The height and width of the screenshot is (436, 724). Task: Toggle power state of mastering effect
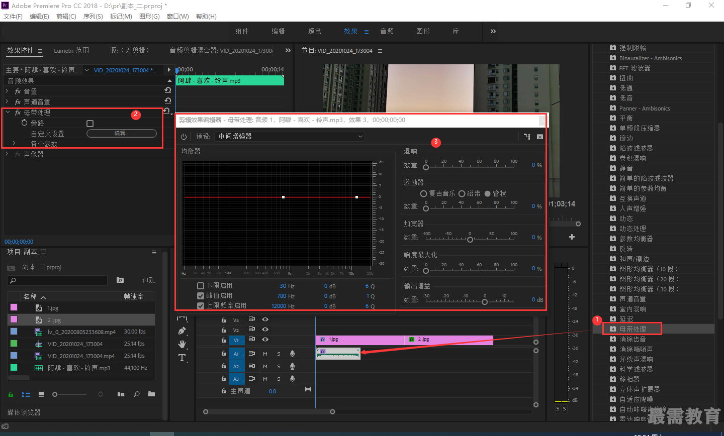click(x=184, y=137)
